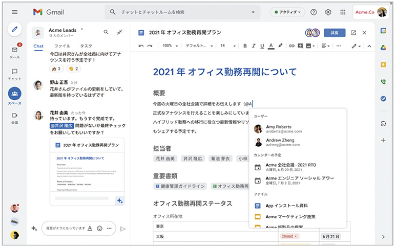
Task: Click the send message arrow
Action: coord(123,229)
